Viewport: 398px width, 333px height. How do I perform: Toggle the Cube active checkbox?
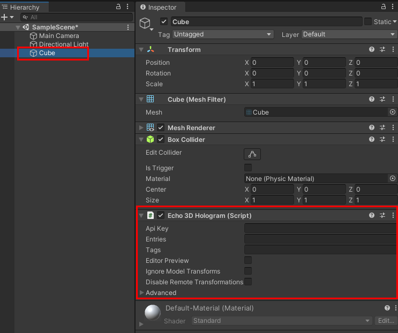click(164, 21)
